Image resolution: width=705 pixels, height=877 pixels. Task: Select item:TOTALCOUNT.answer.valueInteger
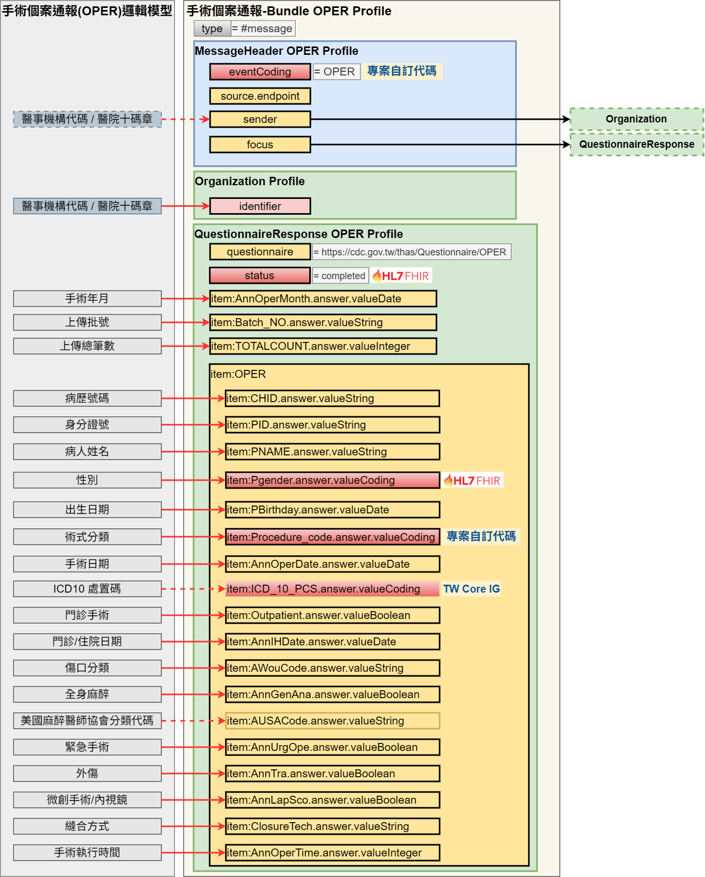[x=323, y=346]
